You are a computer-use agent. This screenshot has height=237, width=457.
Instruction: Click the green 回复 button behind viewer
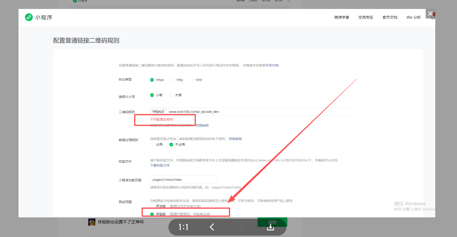click(x=272, y=222)
